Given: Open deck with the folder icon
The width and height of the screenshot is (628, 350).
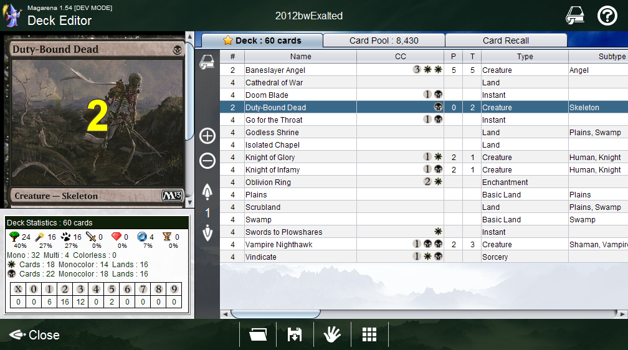Looking at the screenshot, I should pos(258,335).
